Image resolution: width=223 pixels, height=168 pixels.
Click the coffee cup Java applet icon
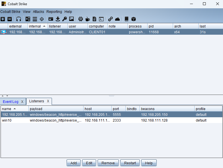pos(88,19)
